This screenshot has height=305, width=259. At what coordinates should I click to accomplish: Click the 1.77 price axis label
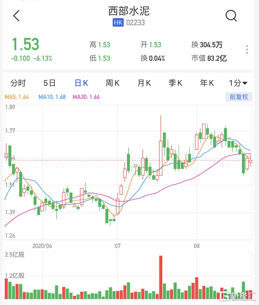[10, 131]
